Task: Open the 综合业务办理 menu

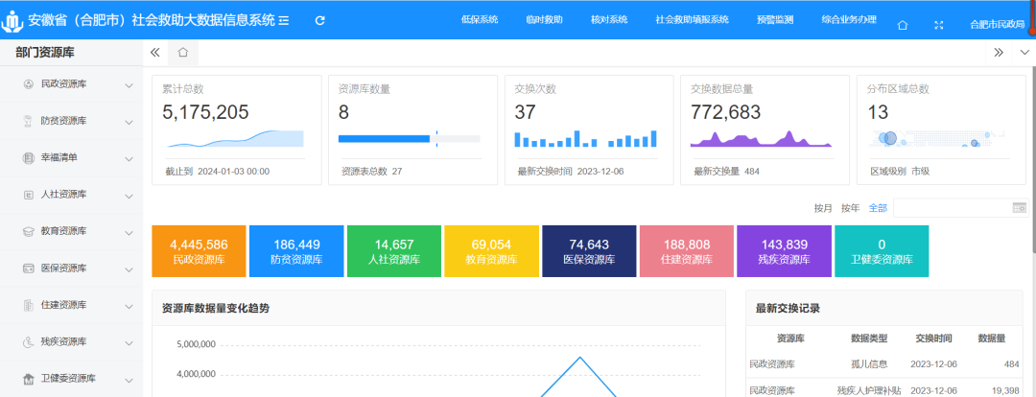Action: [x=849, y=20]
